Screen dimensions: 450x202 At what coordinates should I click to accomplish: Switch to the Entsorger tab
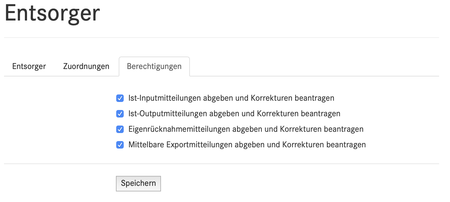tap(29, 67)
